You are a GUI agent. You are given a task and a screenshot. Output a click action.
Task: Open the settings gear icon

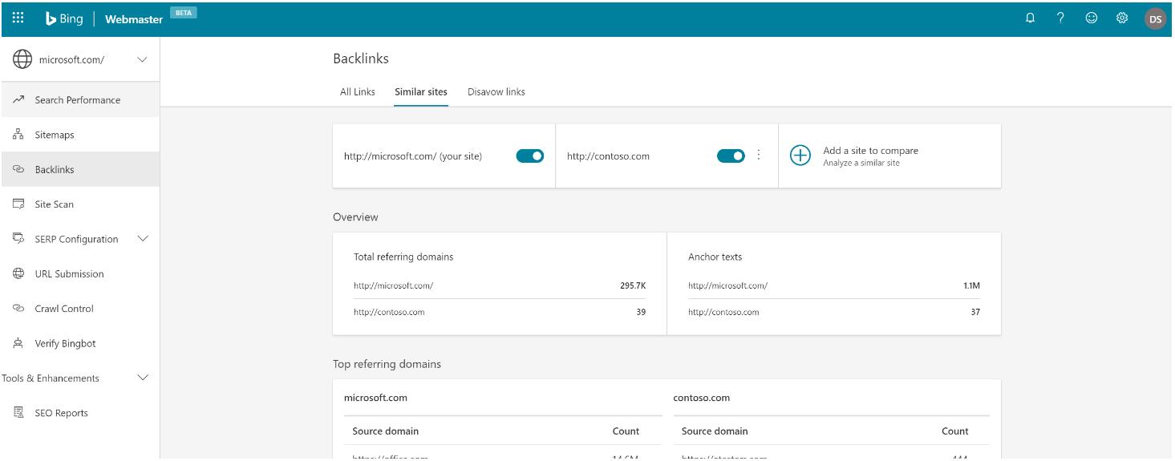tap(1122, 18)
